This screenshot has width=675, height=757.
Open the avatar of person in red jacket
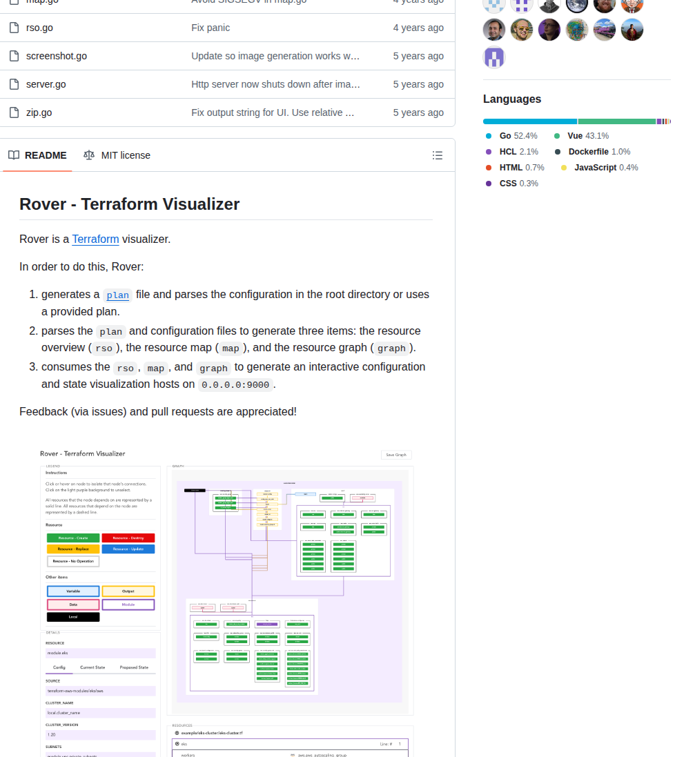click(x=632, y=30)
